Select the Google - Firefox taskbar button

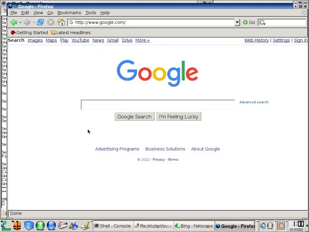coord(235,226)
